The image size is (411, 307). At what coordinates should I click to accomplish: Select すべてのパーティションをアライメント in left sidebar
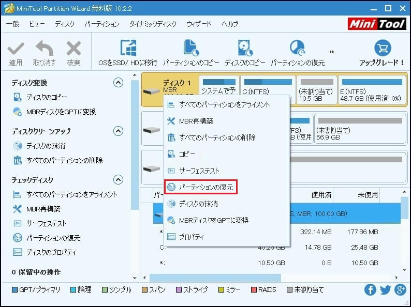(72, 194)
